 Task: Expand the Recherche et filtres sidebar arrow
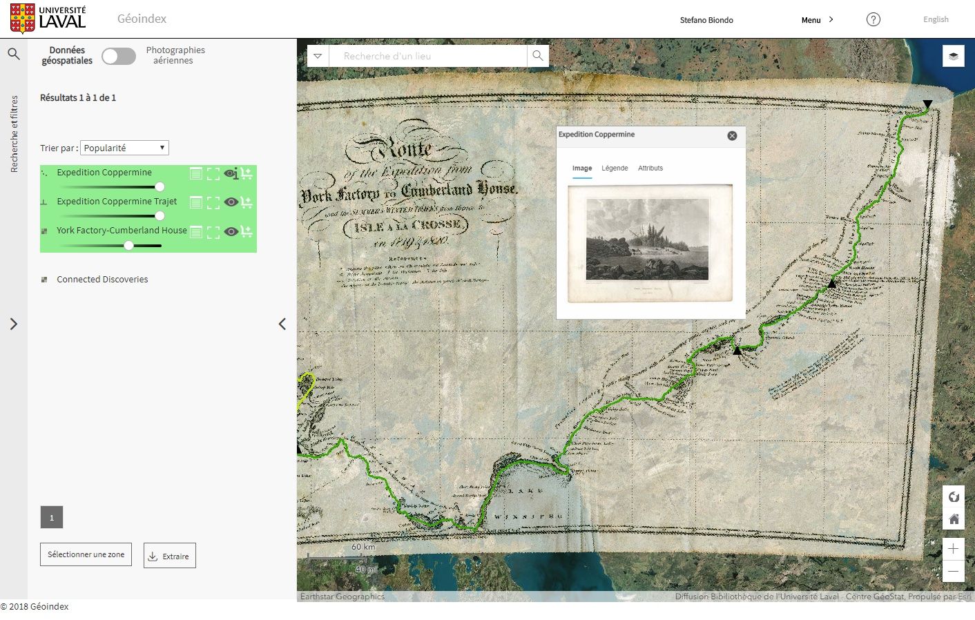tap(14, 324)
